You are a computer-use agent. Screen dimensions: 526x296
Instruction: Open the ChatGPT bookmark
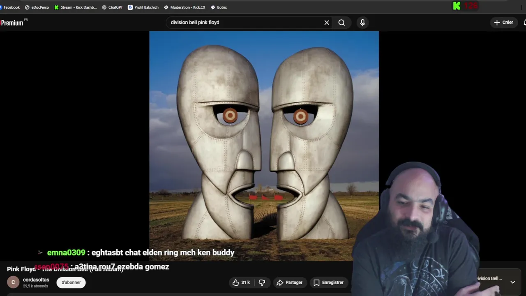click(112, 7)
